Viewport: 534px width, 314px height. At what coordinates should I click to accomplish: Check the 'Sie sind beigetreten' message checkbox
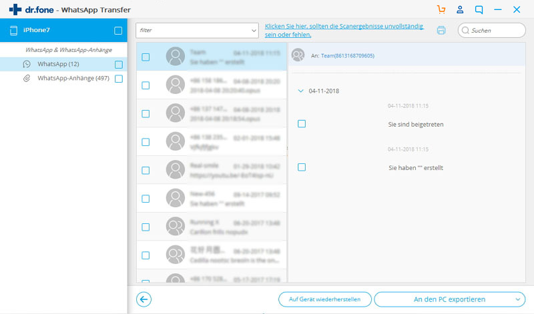click(302, 124)
